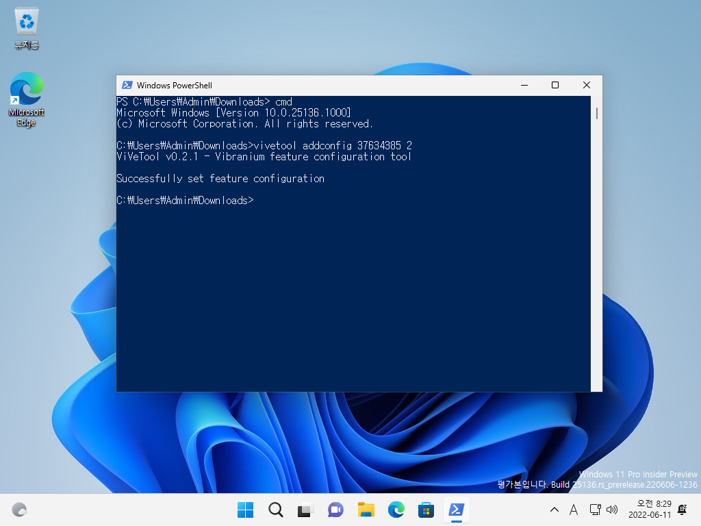
Task: Toggle the Korean IME input mode indicator
Action: pos(574,510)
